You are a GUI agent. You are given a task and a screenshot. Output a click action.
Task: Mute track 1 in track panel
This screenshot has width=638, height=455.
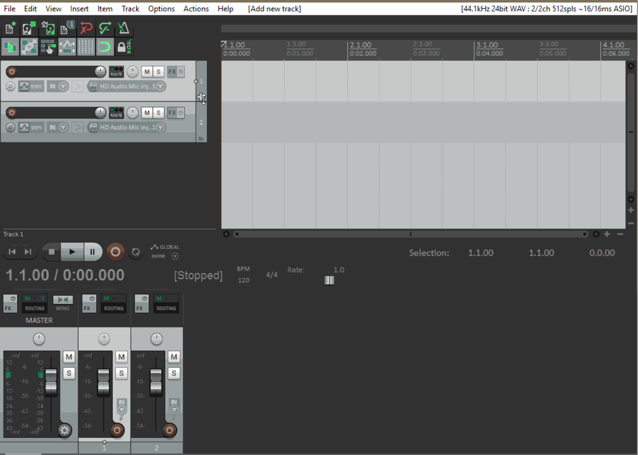(x=147, y=71)
